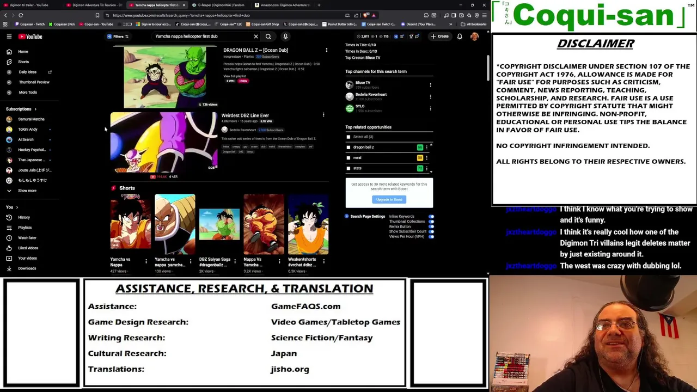
Task: Show more bookmarks with overflow chevron
Action: [x=450, y=24]
